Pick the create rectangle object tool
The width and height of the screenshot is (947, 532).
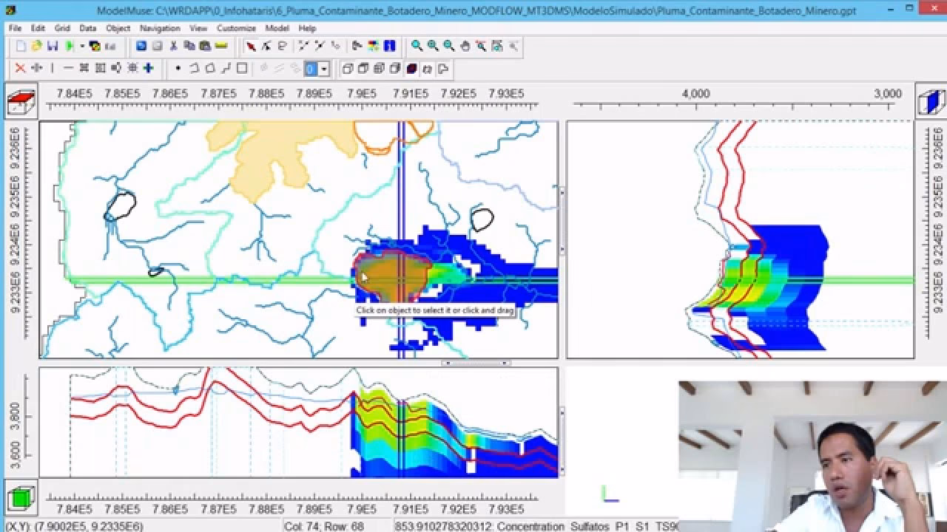(242, 69)
